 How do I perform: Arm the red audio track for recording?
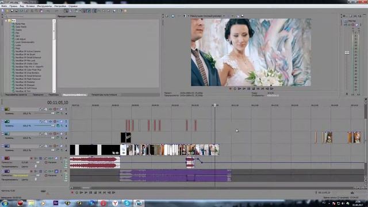(31, 158)
